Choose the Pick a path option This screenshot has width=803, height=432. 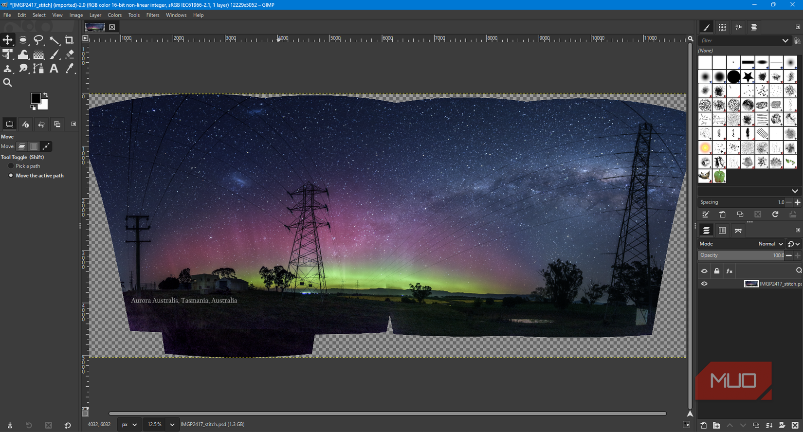[x=24, y=166]
